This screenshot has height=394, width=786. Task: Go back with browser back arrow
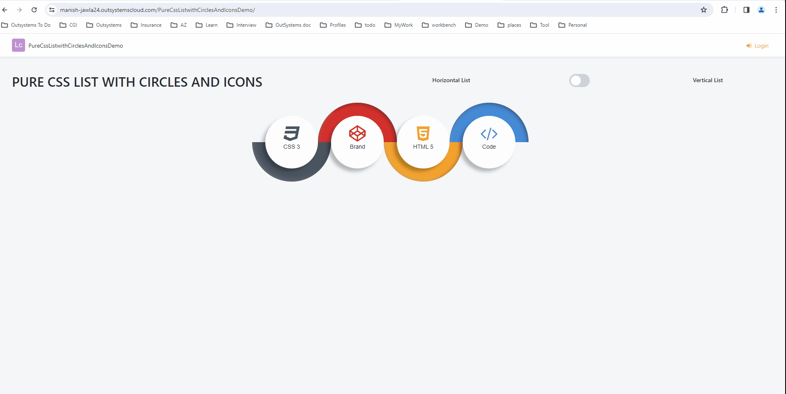point(5,10)
